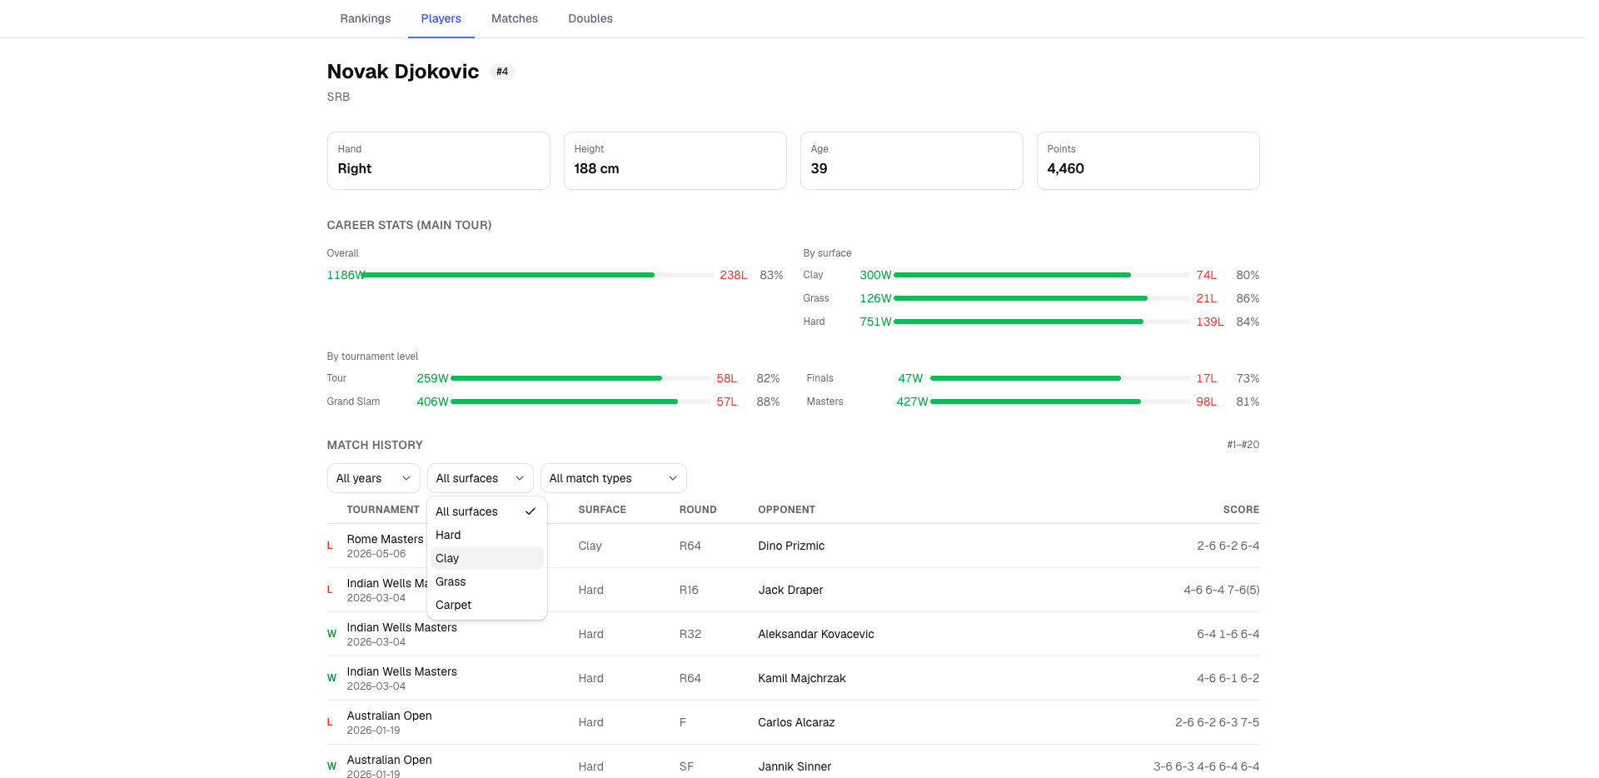The width and height of the screenshot is (1599, 778).
Task: Click the 751W hard court value
Action: click(875, 322)
